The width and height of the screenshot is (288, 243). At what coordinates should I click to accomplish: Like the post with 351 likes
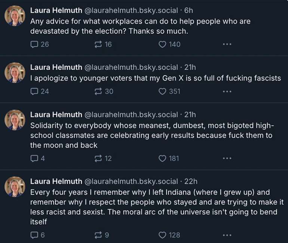pos(163,91)
